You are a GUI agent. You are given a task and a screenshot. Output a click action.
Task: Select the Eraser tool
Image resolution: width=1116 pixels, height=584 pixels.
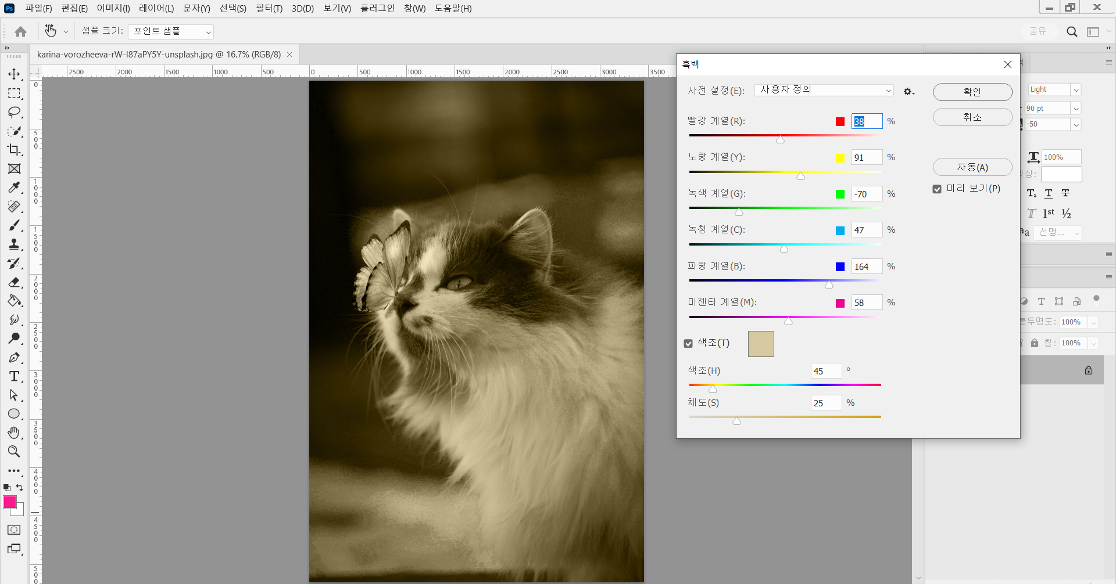click(14, 282)
